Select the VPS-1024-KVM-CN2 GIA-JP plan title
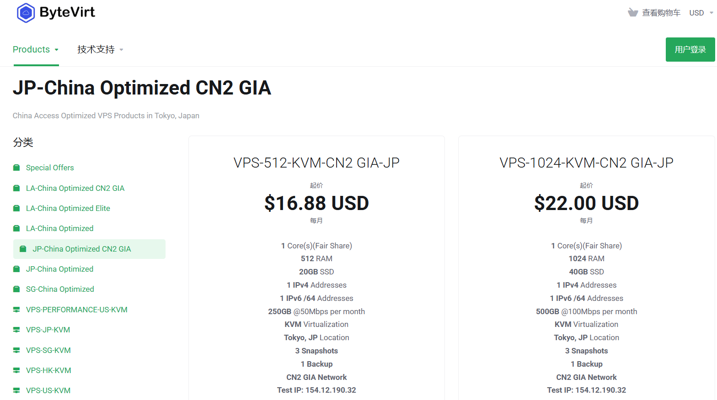The height and width of the screenshot is (400, 717). (x=586, y=163)
